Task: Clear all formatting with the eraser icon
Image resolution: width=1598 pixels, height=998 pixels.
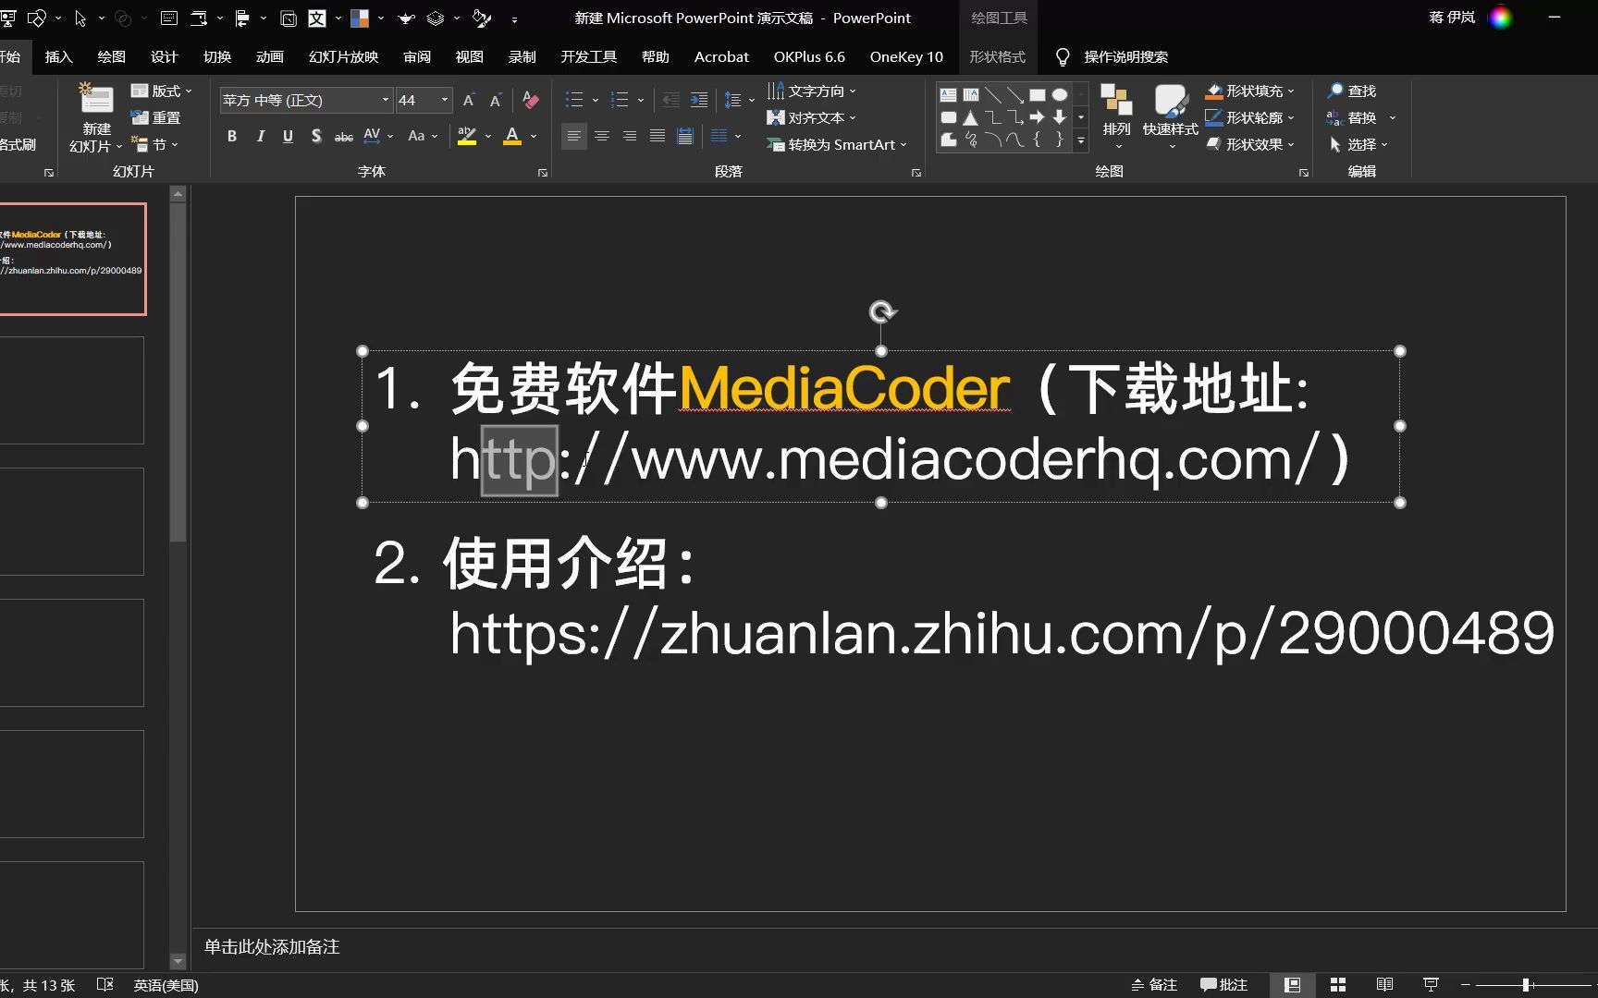Action: tap(531, 100)
